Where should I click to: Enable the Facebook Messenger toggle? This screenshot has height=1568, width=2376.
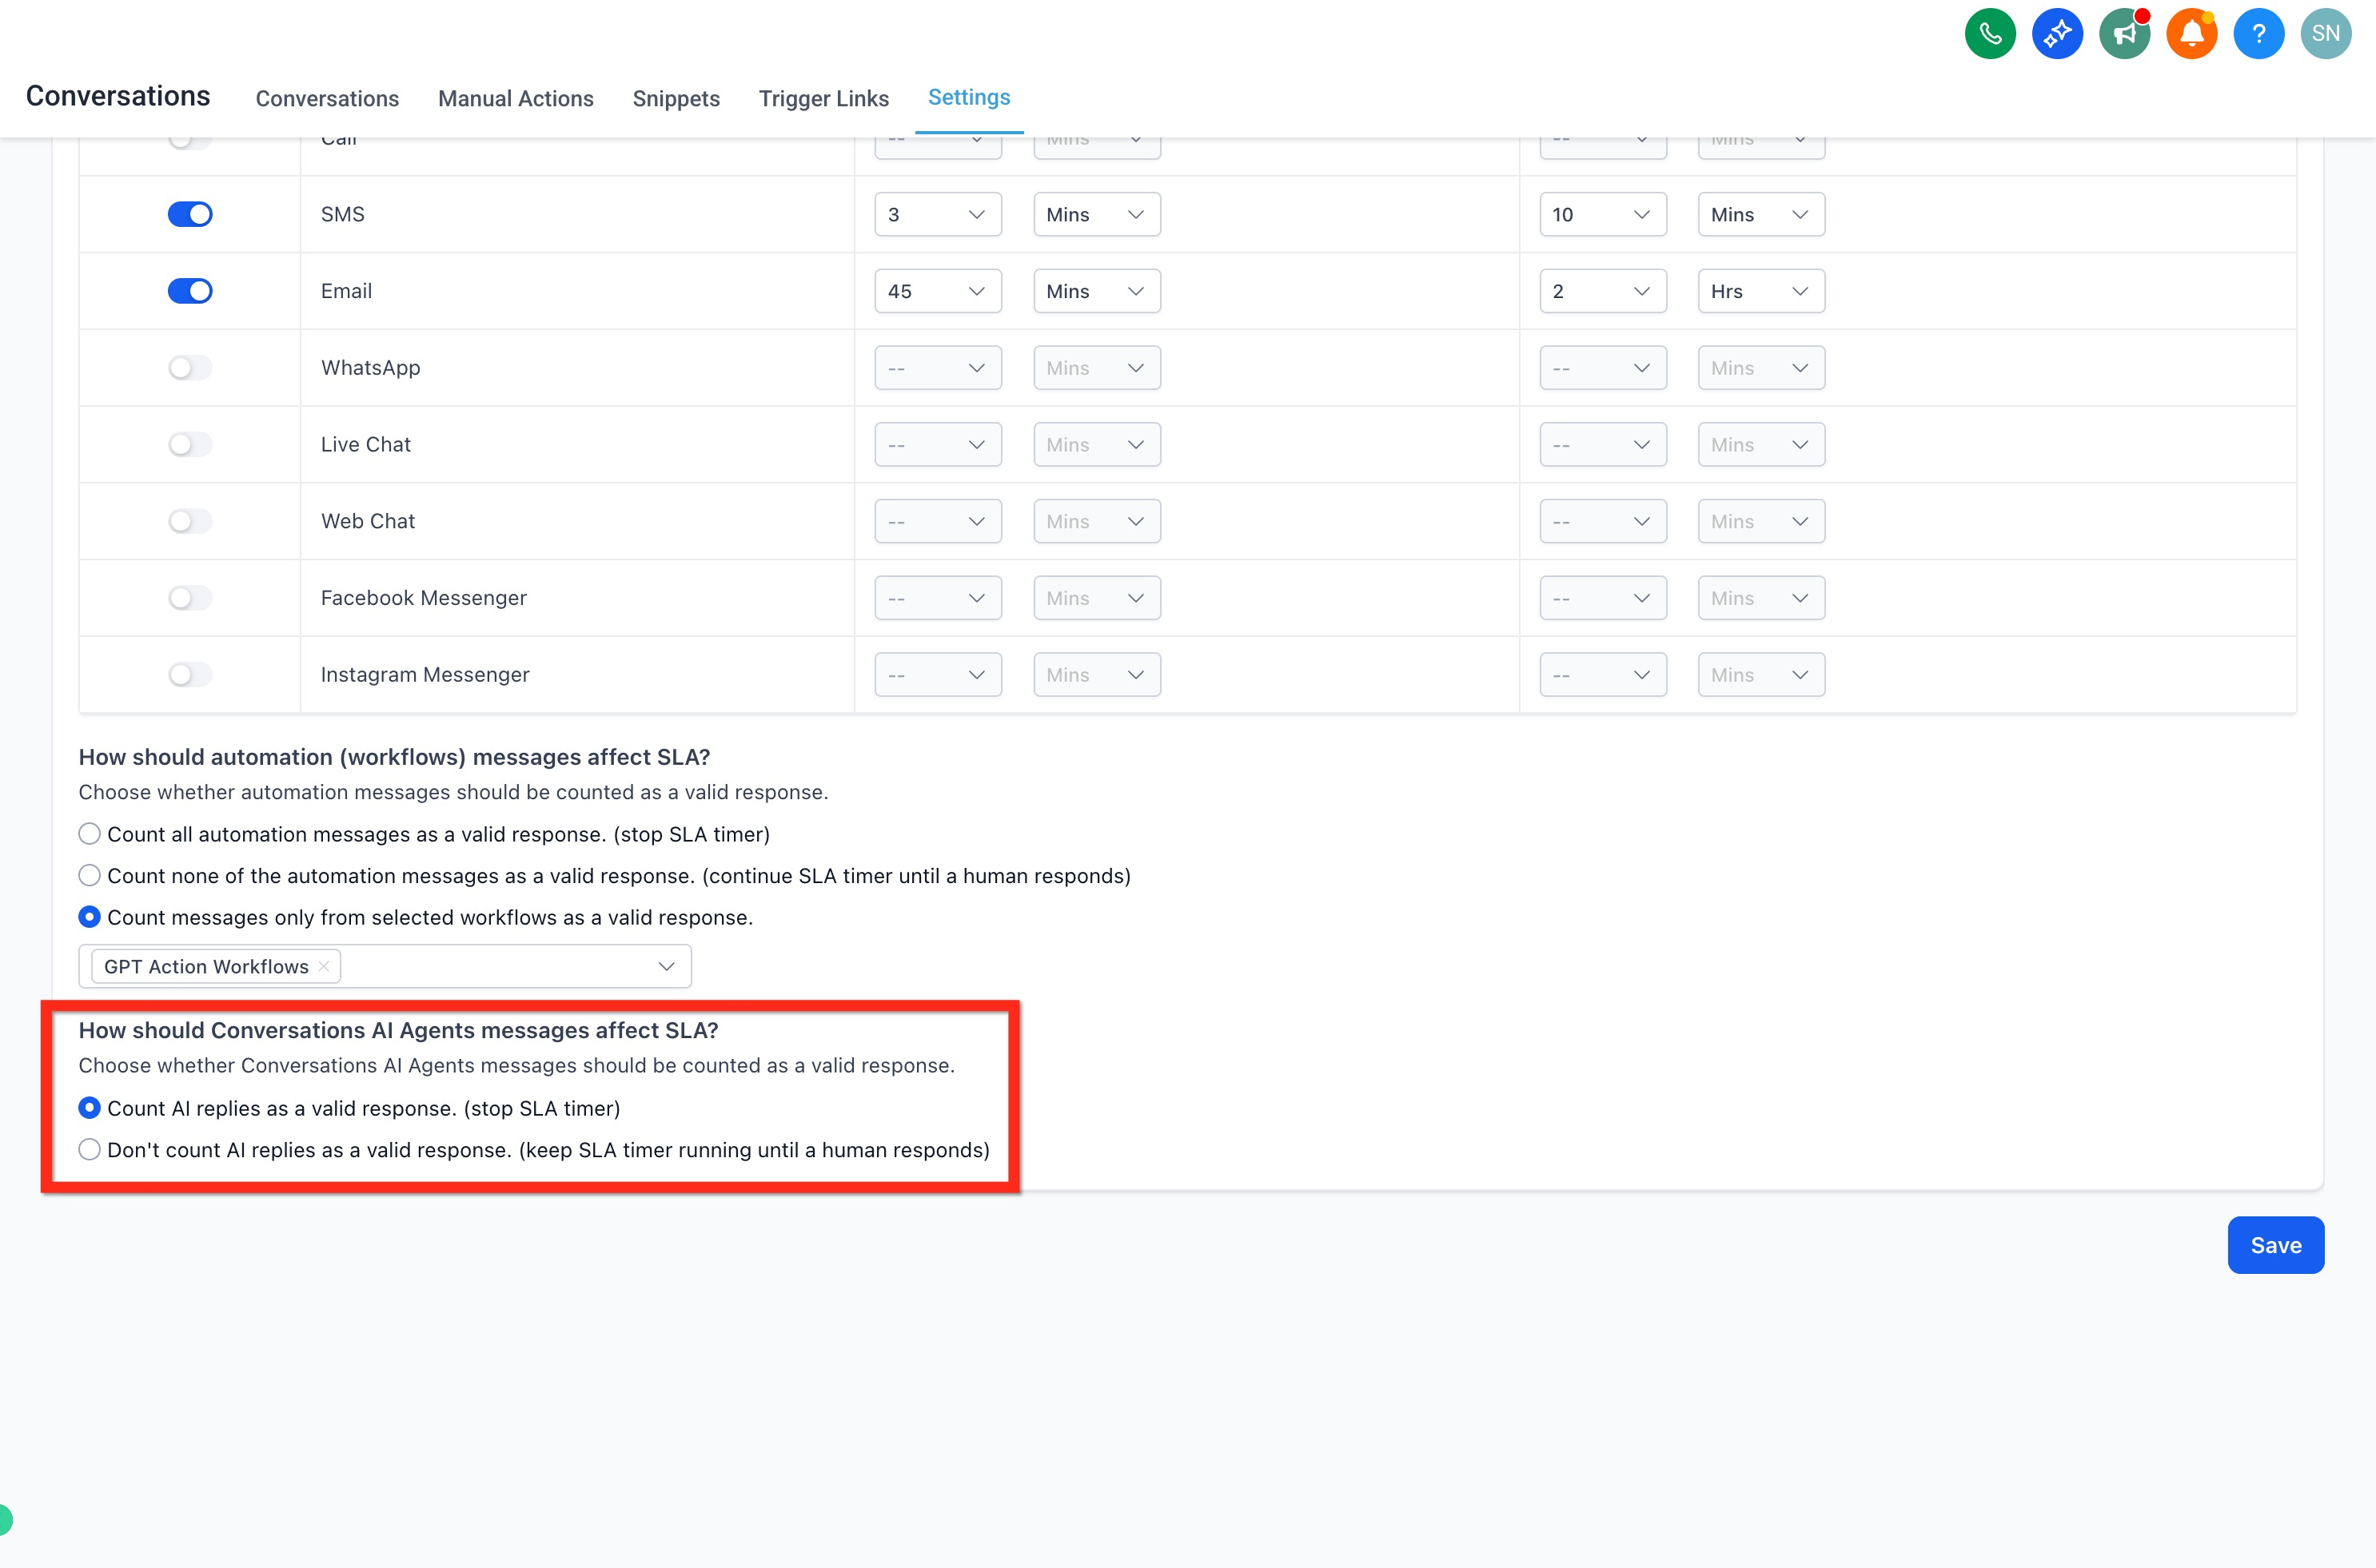[x=190, y=598]
